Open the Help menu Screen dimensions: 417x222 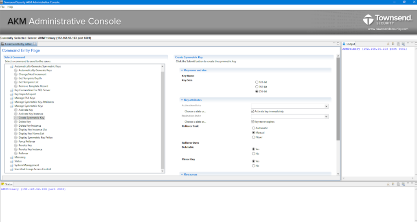(10, 7)
